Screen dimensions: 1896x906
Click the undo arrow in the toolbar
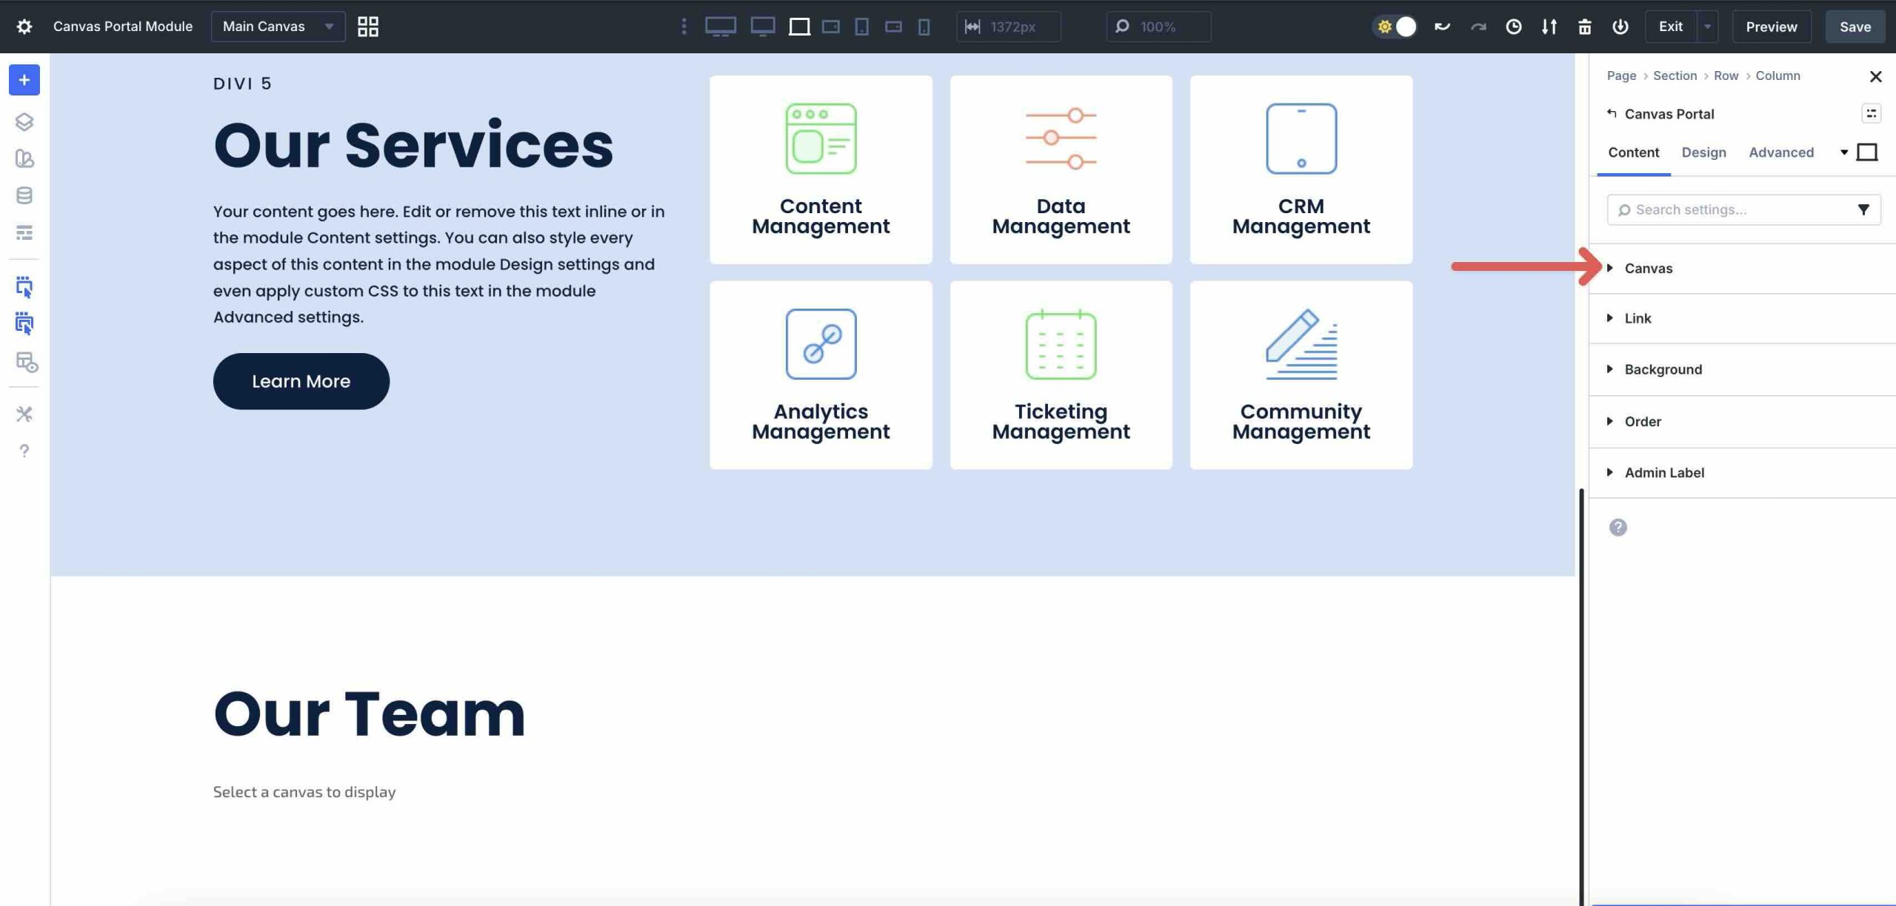(1441, 26)
